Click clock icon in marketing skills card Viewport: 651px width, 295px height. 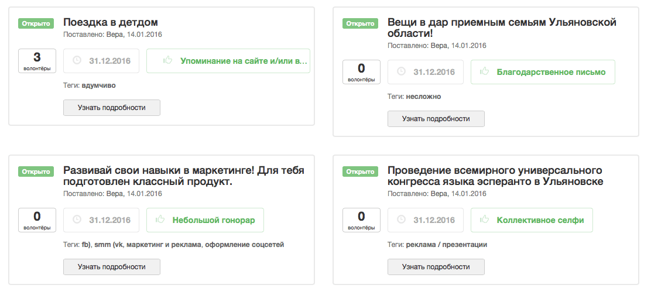coord(76,220)
